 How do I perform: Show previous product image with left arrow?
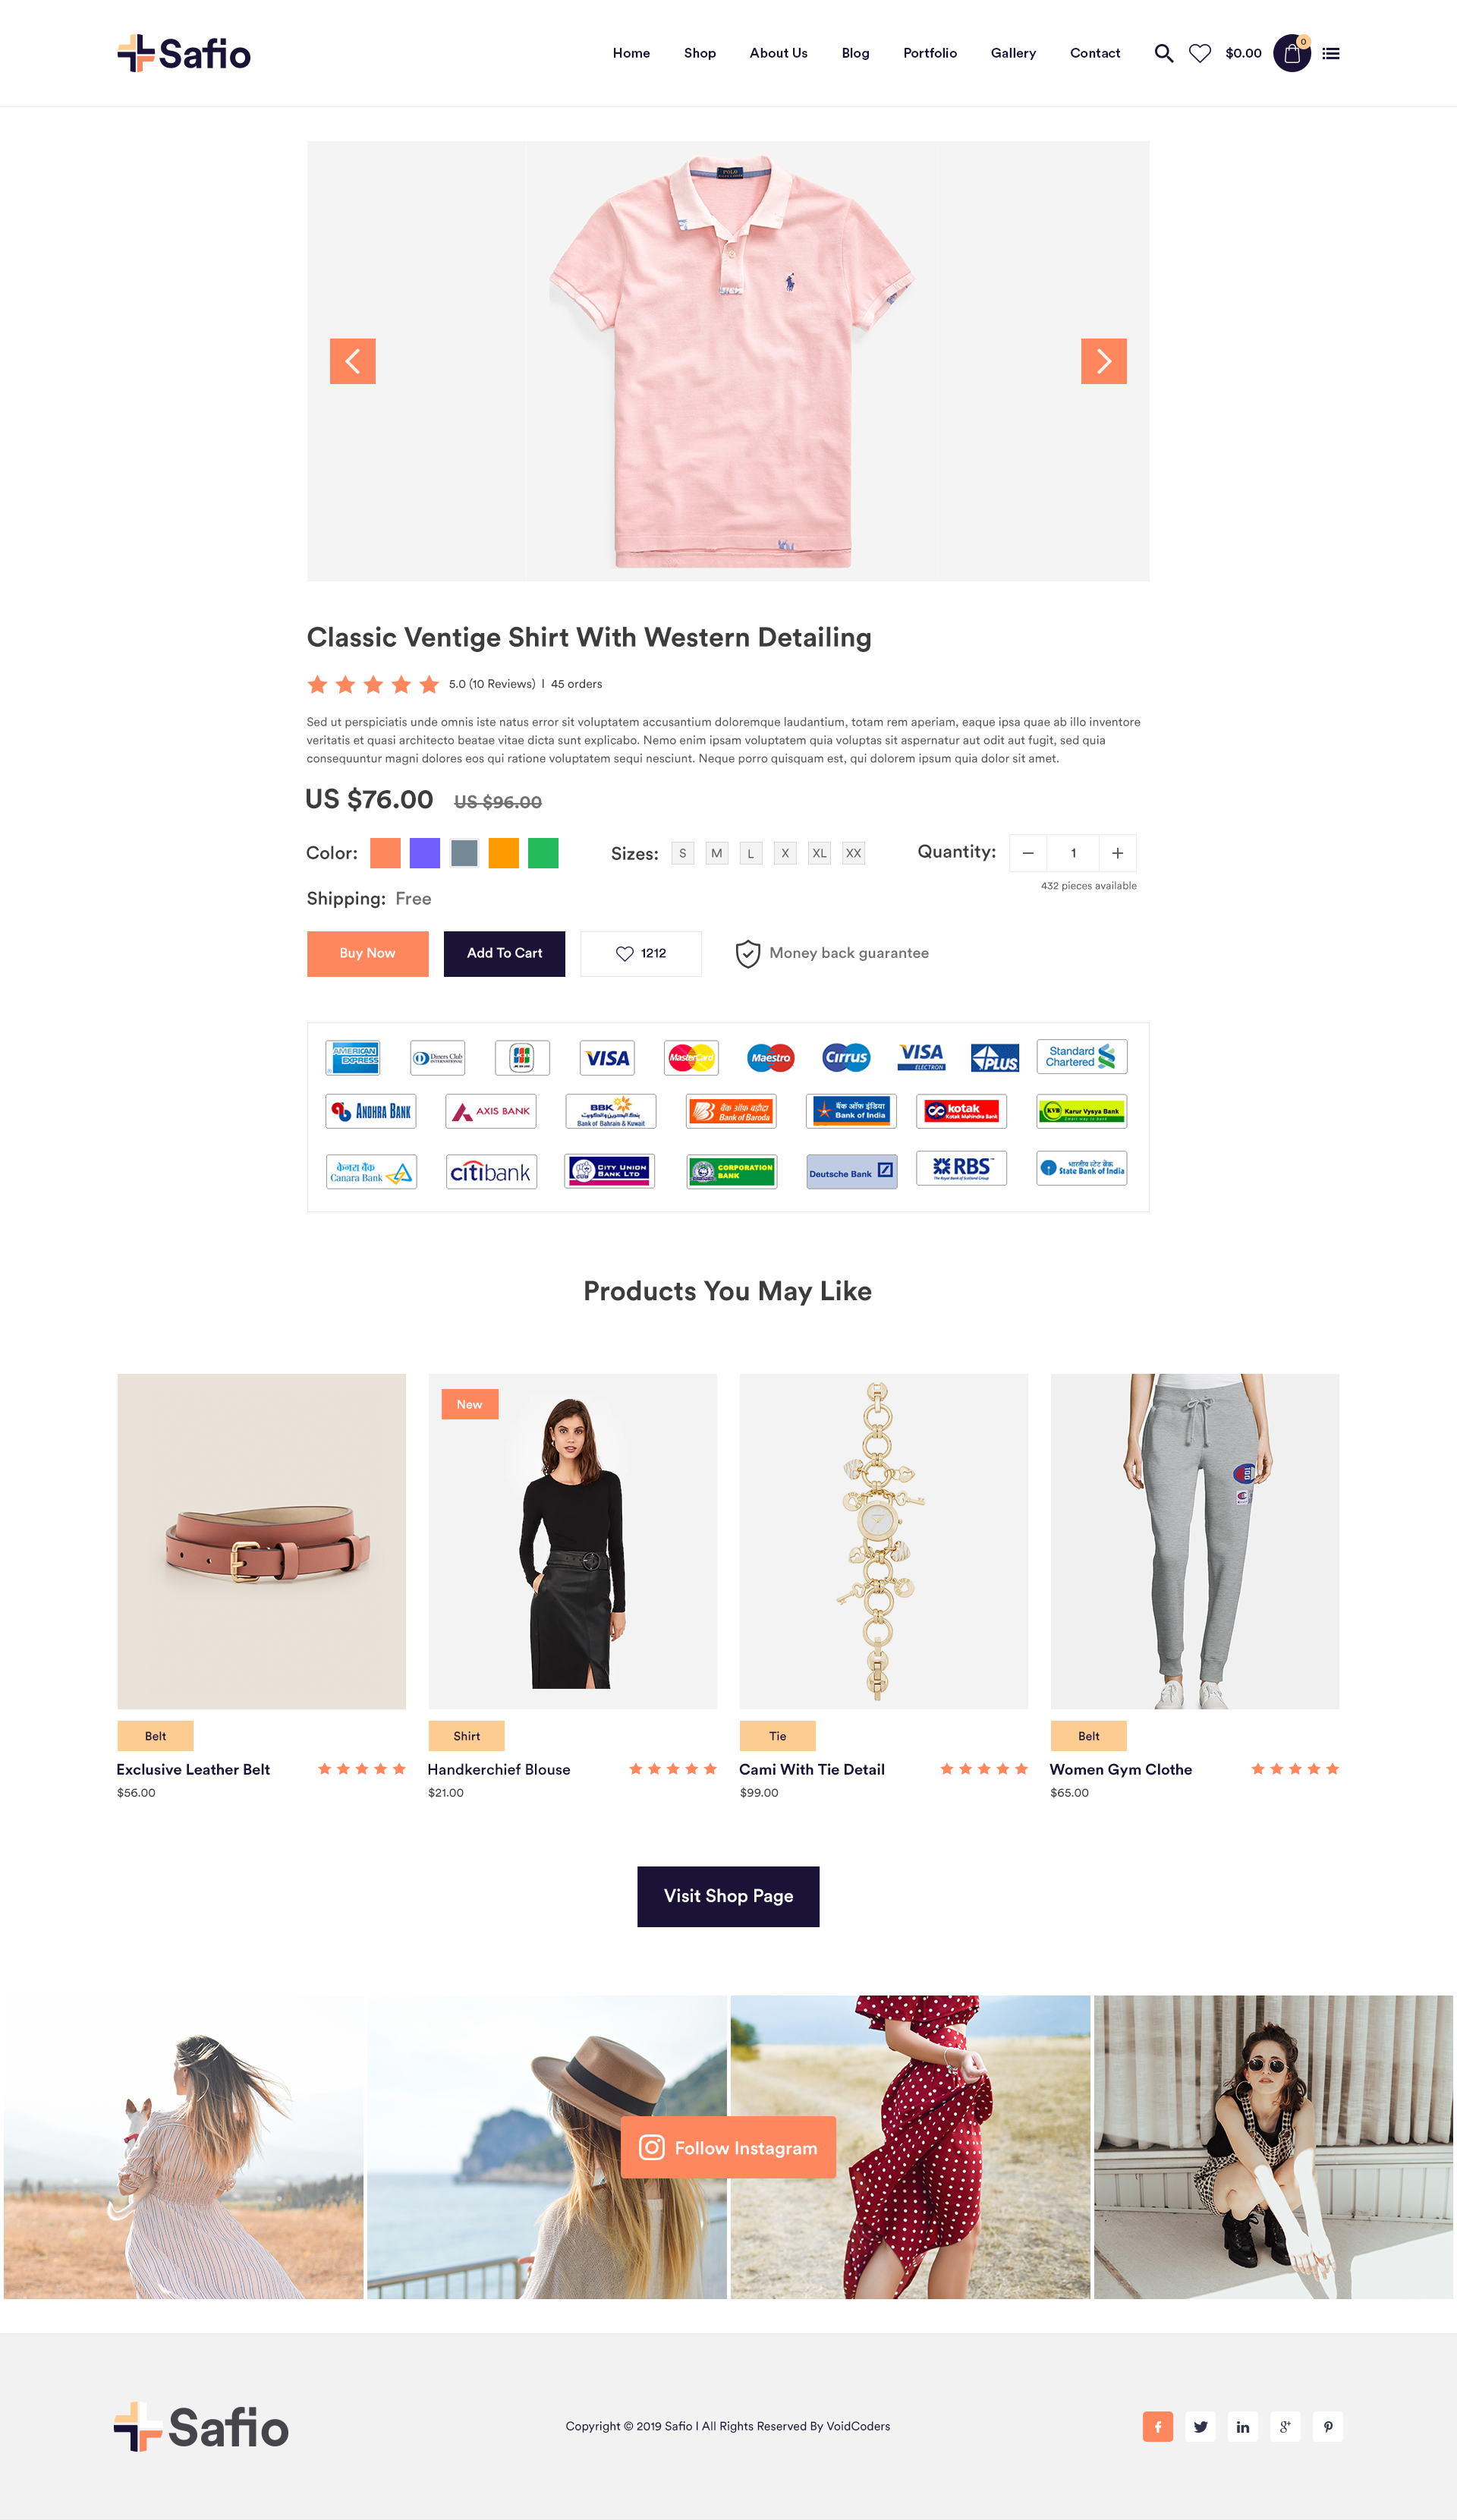pos(352,361)
